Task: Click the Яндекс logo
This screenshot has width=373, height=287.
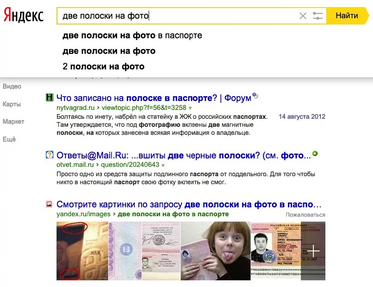Action: click(x=24, y=15)
